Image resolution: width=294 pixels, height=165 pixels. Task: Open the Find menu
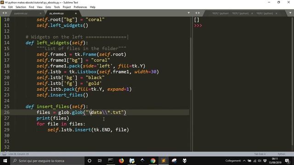click(x=32, y=7)
